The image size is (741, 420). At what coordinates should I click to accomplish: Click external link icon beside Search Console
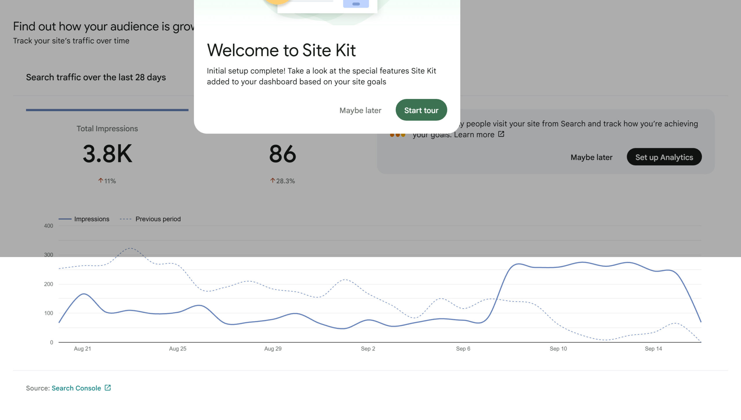point(108,388)
